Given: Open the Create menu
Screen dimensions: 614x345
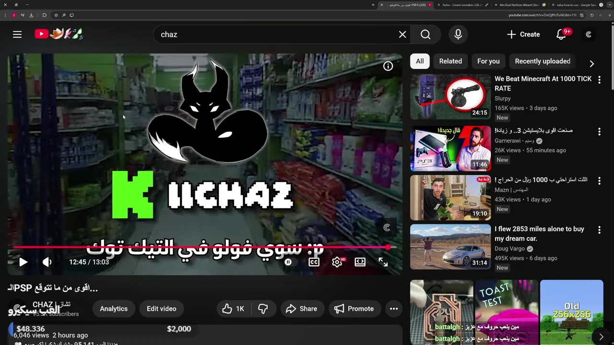Looking at the screenshot, I should [523, 34].
